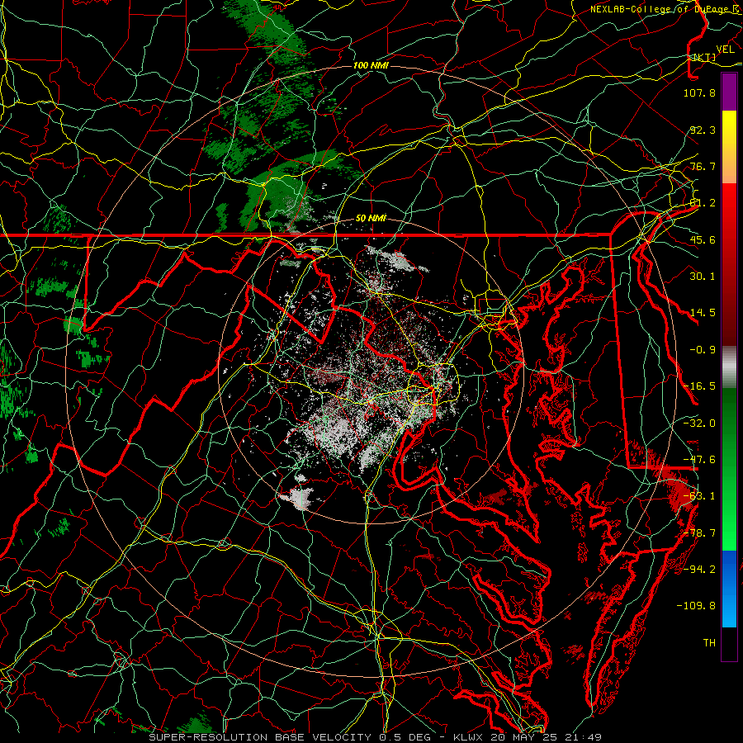The width and height of the screenshot is (743, 743).
Task: Click the -32.0 velocity scale value
Action: coord(699,424)
